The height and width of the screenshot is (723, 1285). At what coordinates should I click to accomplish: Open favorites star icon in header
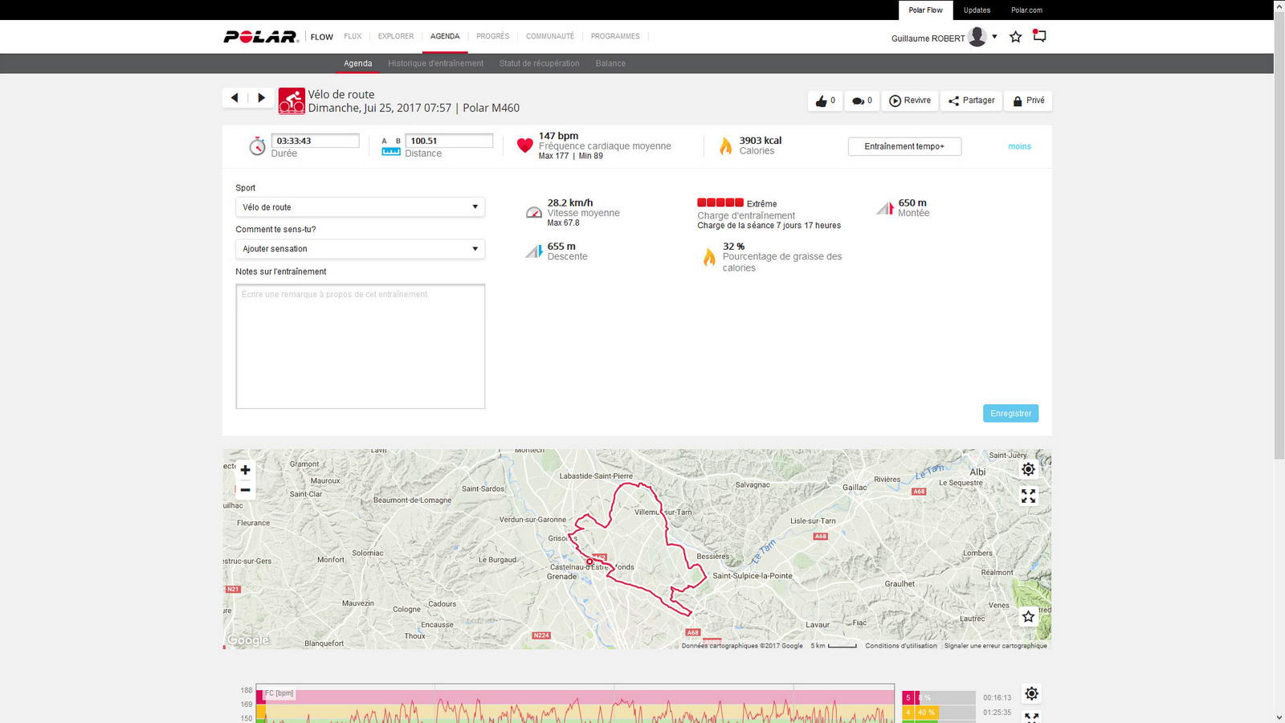tap(1015, 36)
